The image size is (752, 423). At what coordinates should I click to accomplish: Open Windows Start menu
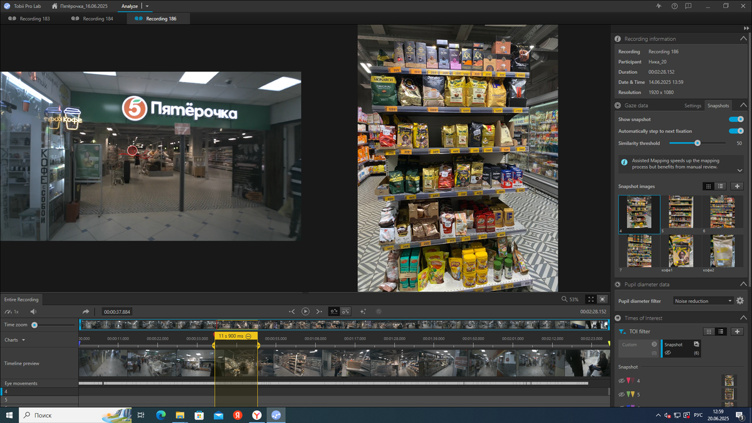point(9,415)
